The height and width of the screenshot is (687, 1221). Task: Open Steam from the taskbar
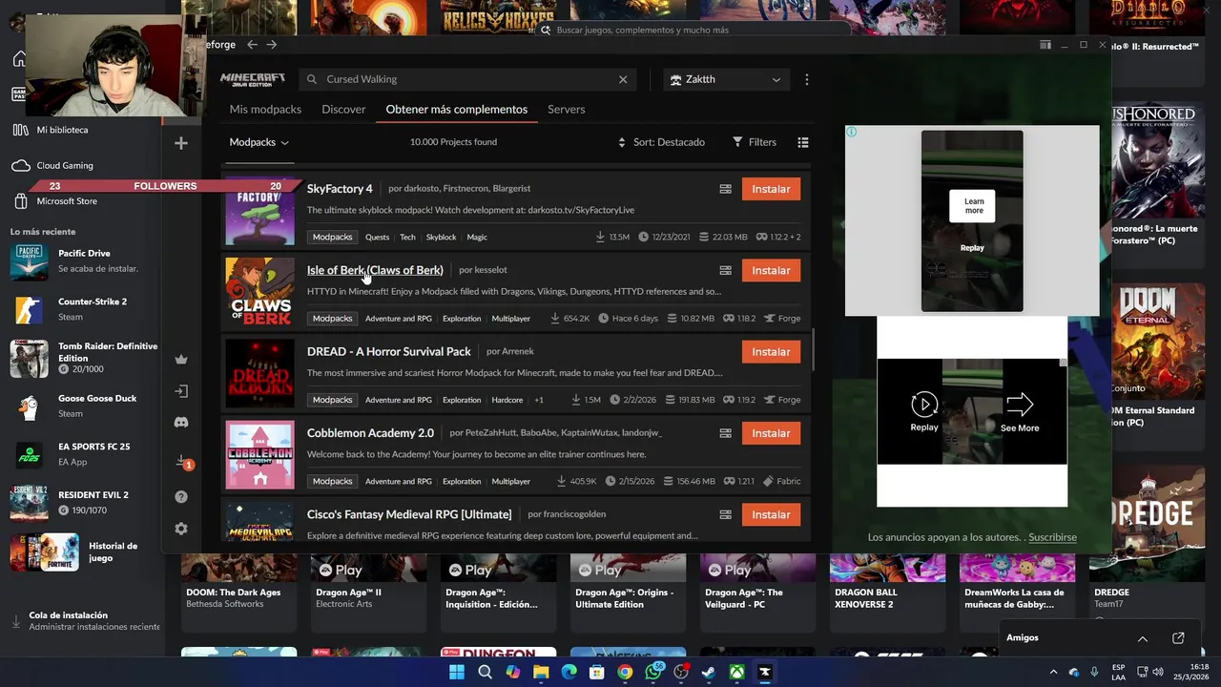coord(709,672)
